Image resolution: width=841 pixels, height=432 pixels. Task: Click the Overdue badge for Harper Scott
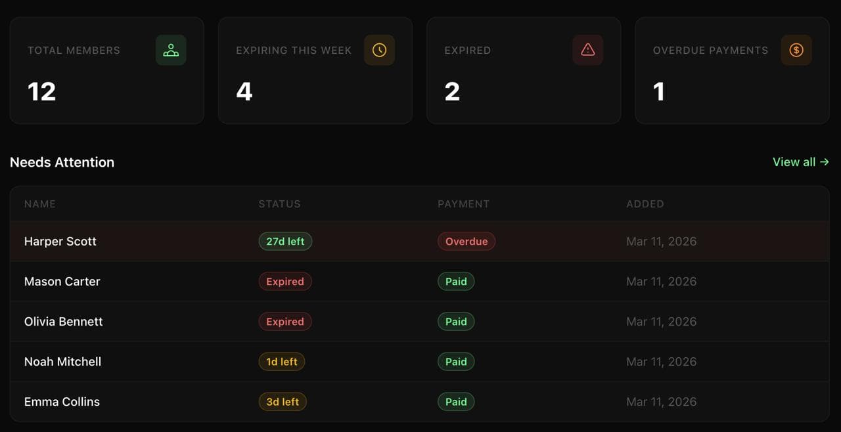pos(466,241)
